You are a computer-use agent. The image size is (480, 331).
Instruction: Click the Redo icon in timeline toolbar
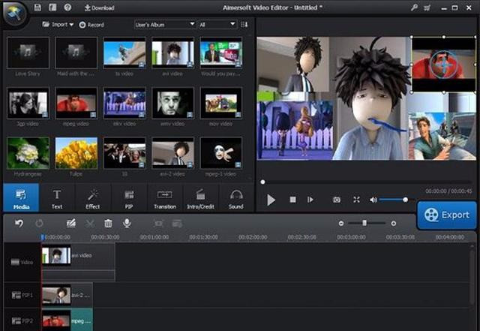click(x=39, y=224)
